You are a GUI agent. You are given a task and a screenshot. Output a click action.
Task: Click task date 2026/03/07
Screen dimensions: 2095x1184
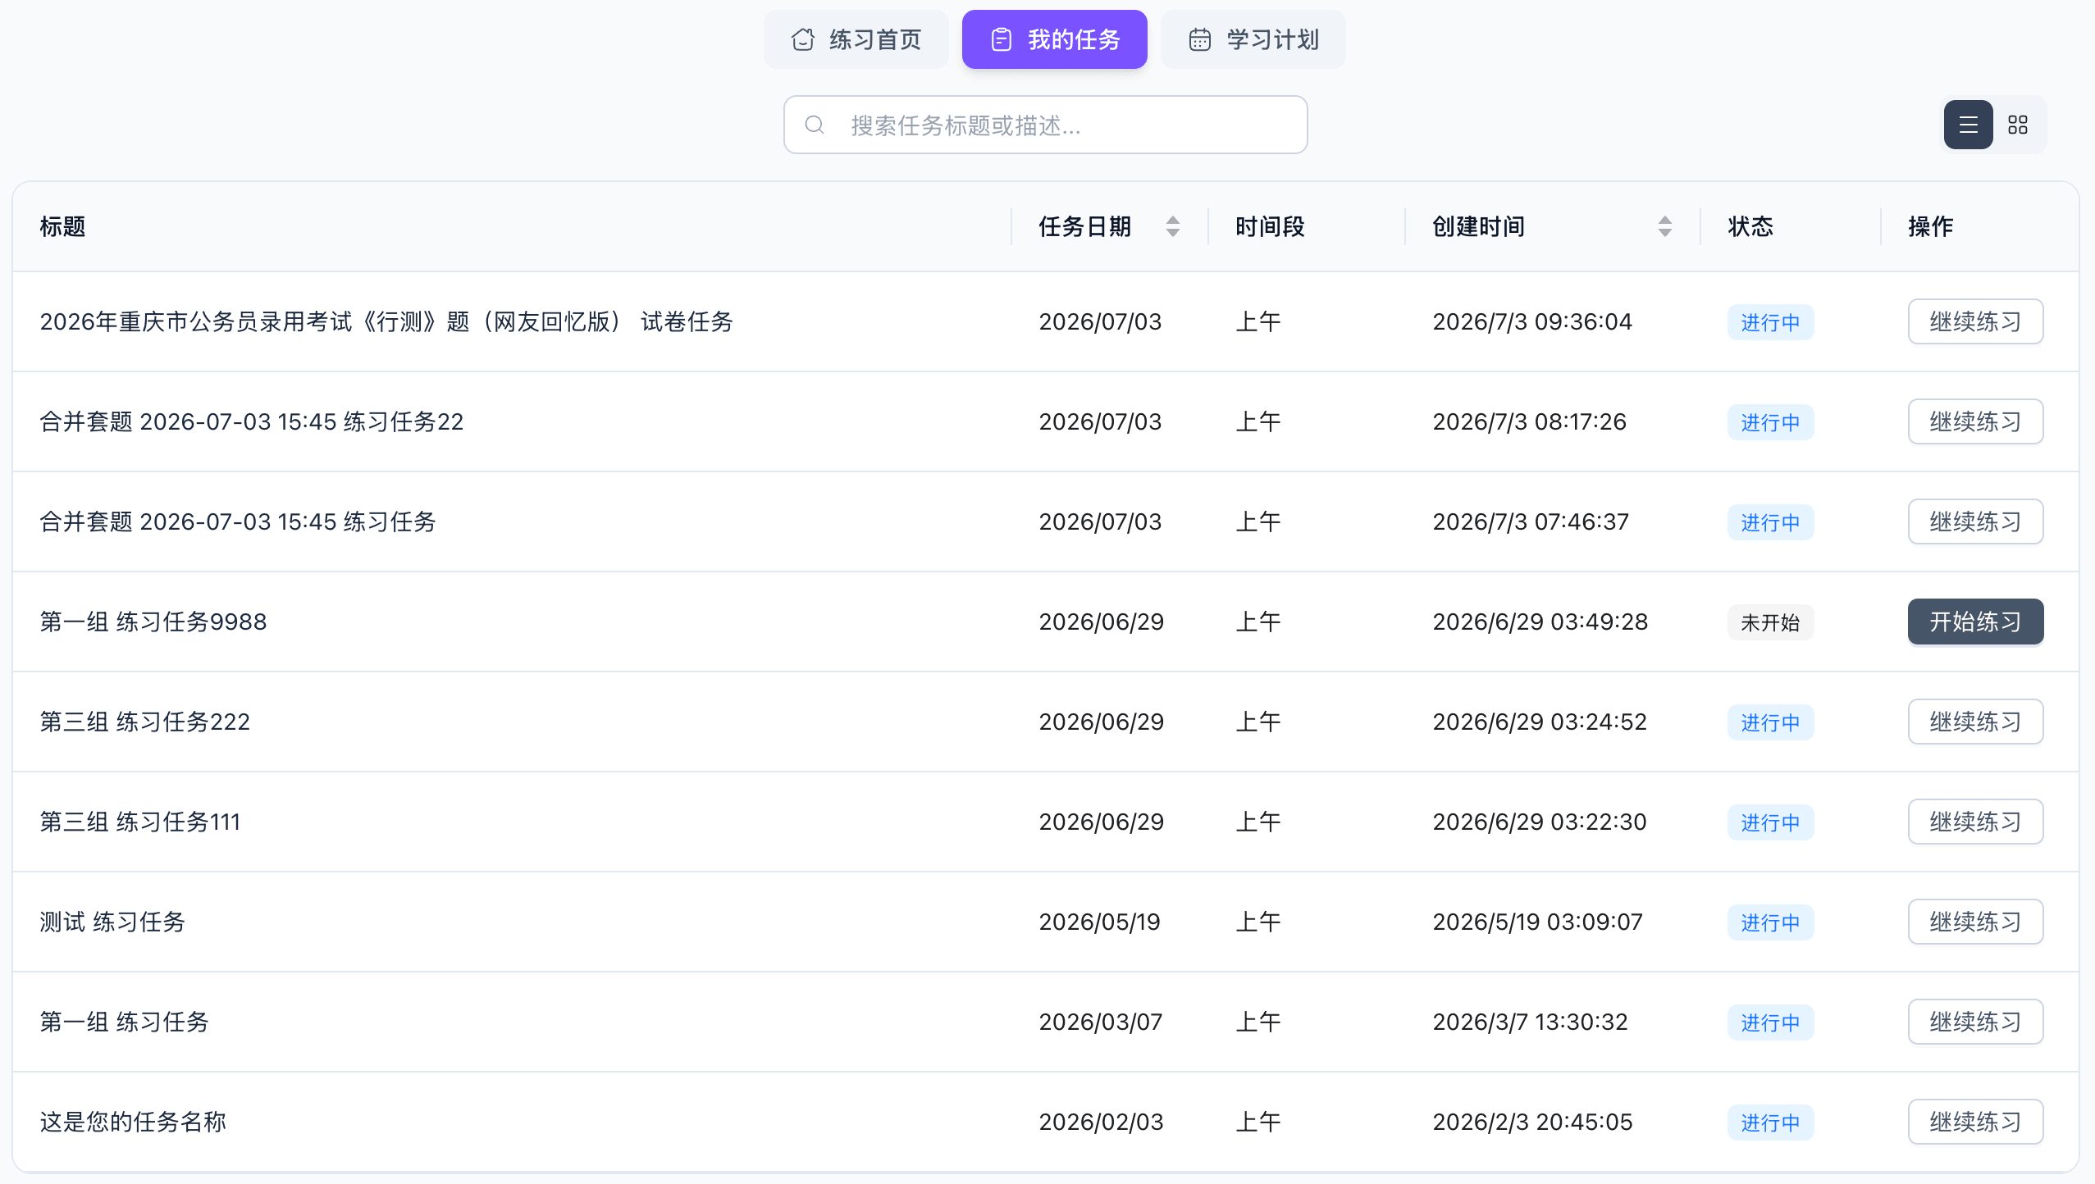coord(1101,1022)
